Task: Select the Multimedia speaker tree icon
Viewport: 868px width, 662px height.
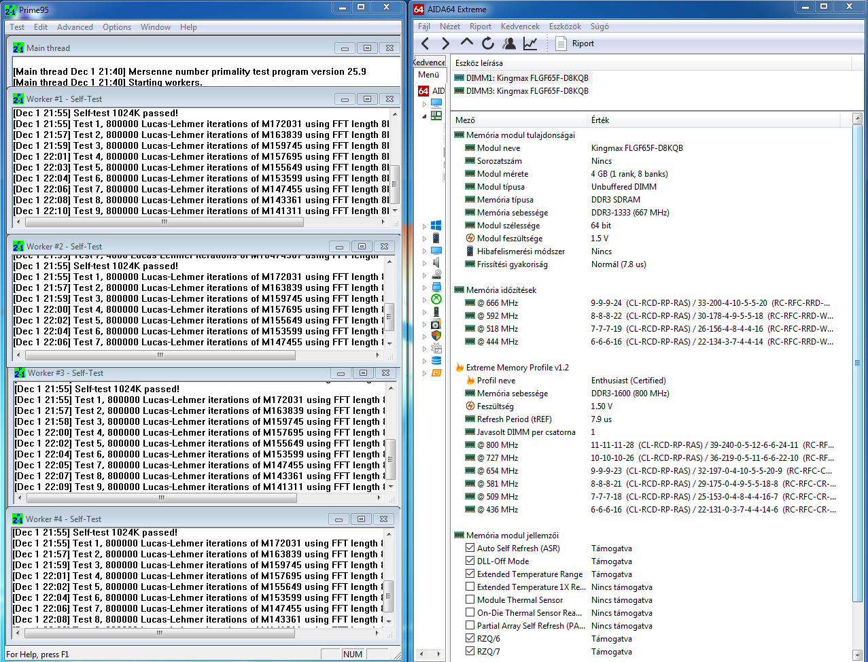Action: [x=436, y=262]
